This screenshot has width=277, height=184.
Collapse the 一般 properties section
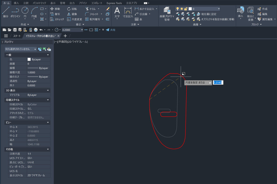click(48, 55)
